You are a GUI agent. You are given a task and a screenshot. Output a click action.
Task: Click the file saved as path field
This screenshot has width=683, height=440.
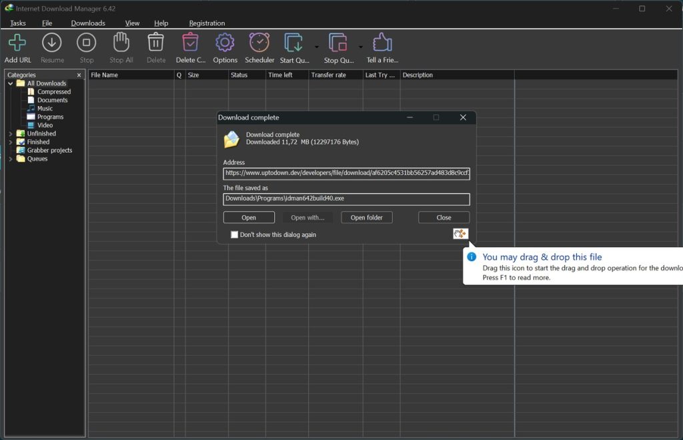(x=346, y=199)
